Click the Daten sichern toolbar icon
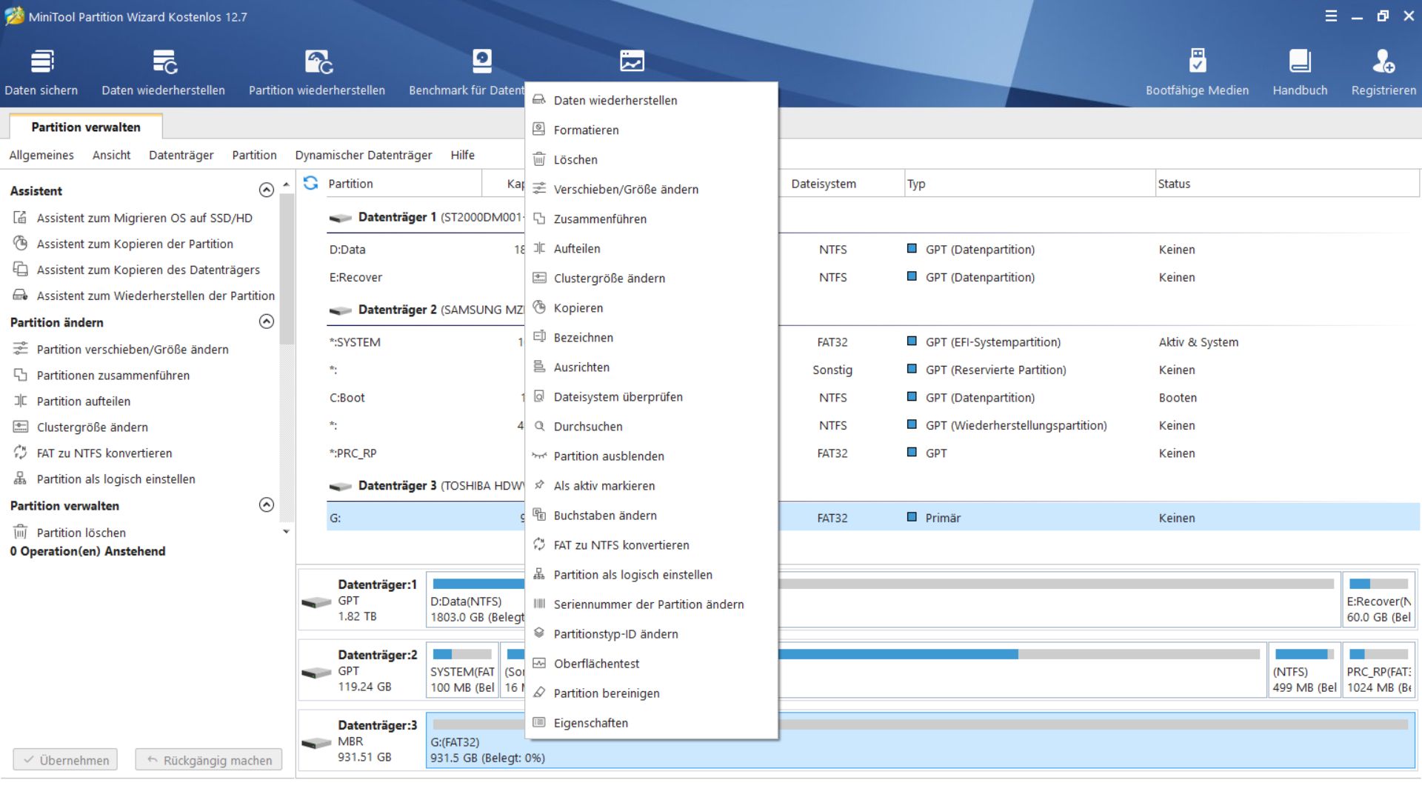 [x=41, y=62]
